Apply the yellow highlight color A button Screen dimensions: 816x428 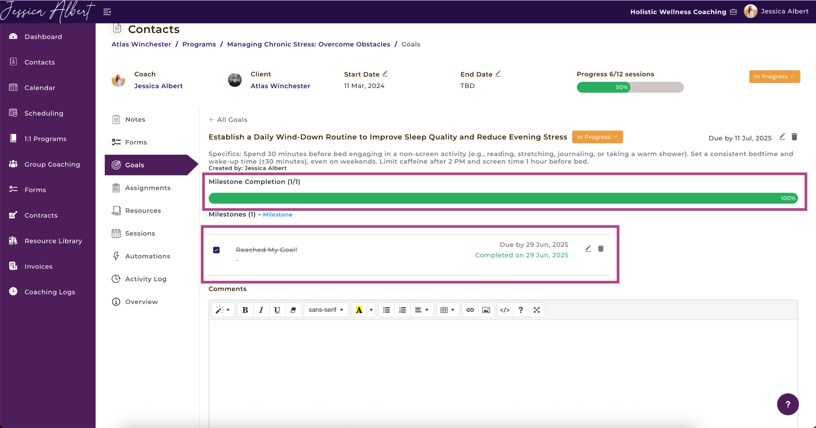[x=359, y=310]
